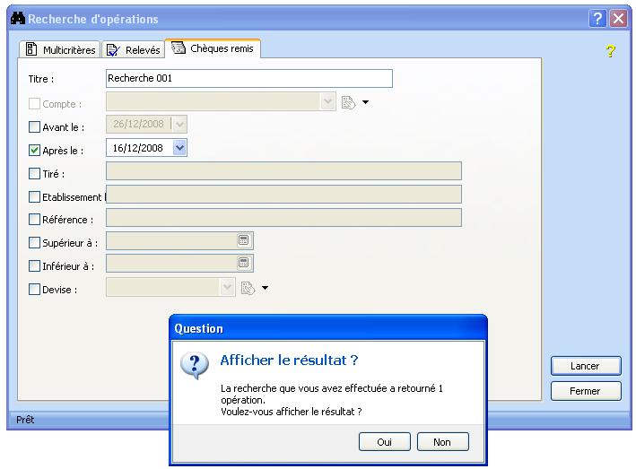Toggle the Tiré checkbox

[35, 174]
